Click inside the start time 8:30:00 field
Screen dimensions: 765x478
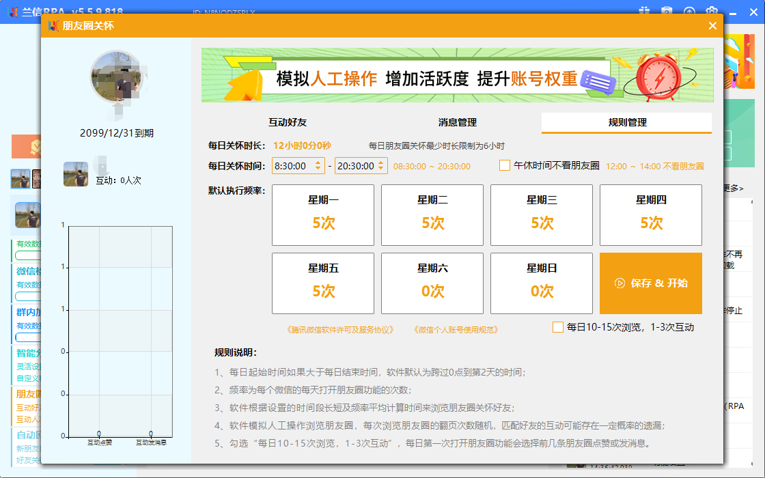(291, 166)
